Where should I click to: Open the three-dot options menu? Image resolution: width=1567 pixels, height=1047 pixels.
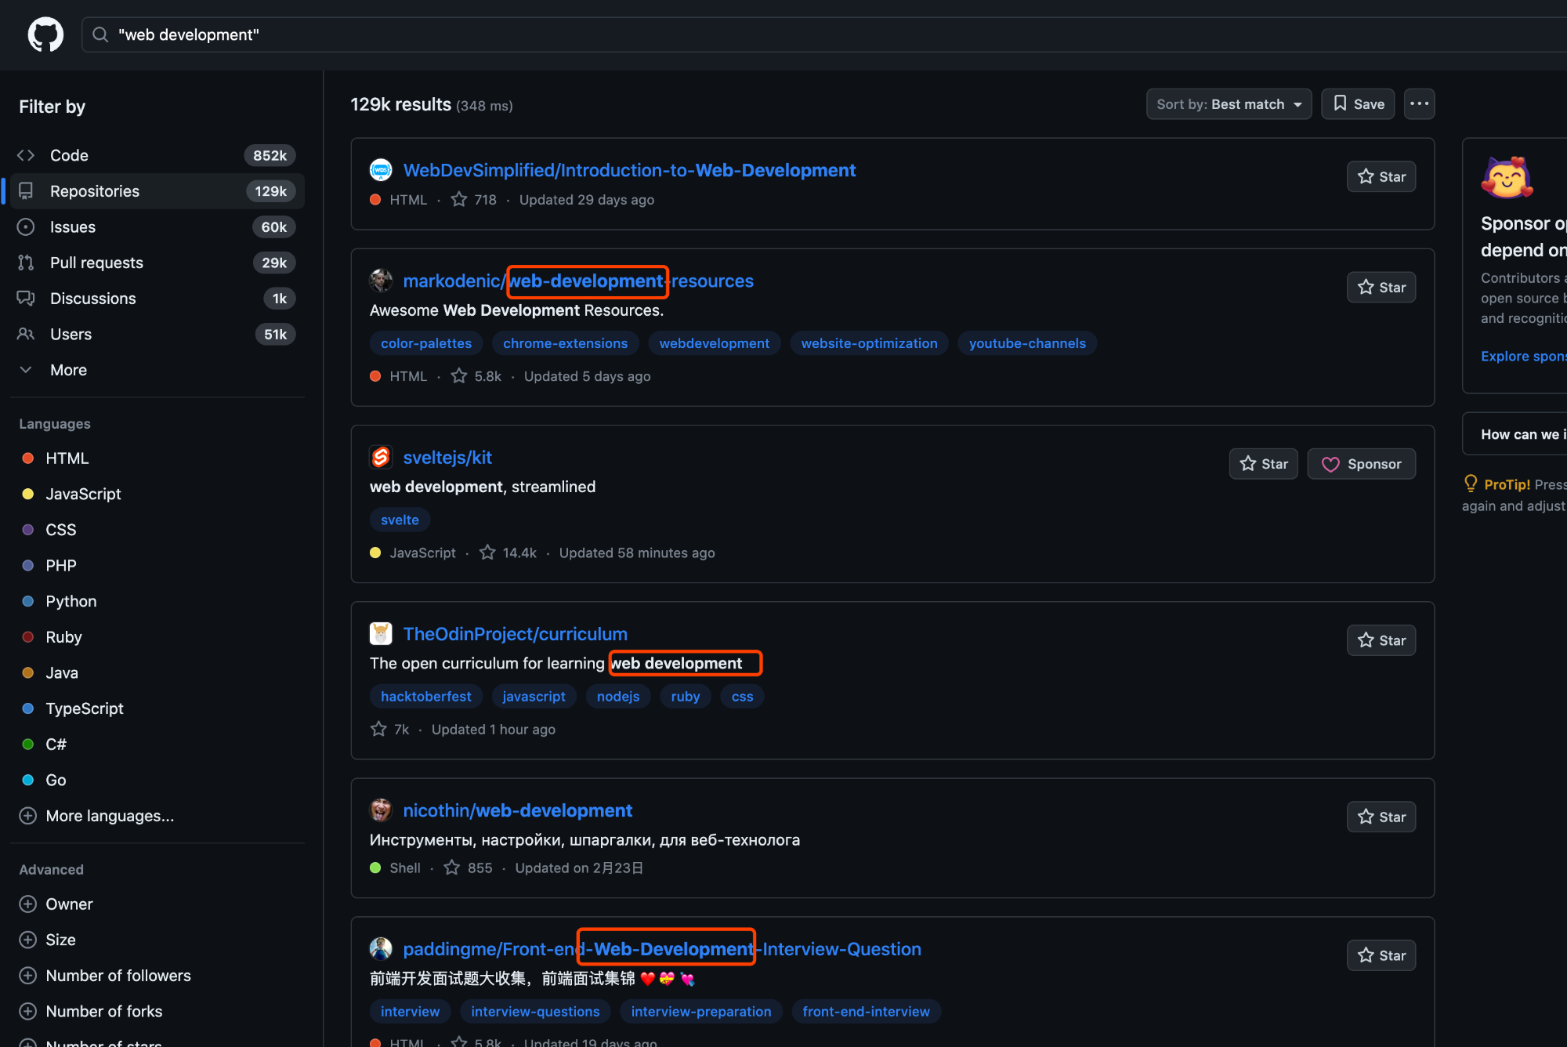coord(1420,104)
